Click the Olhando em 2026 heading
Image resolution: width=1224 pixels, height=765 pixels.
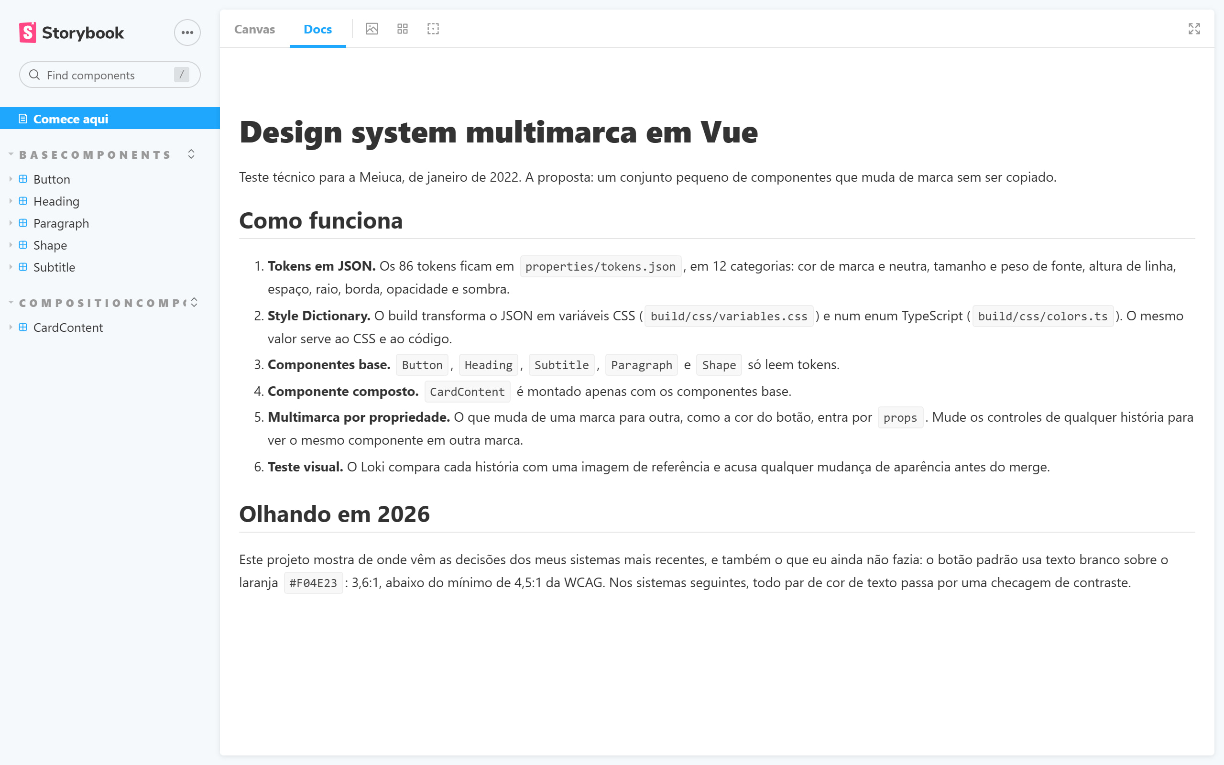(334, 514)
